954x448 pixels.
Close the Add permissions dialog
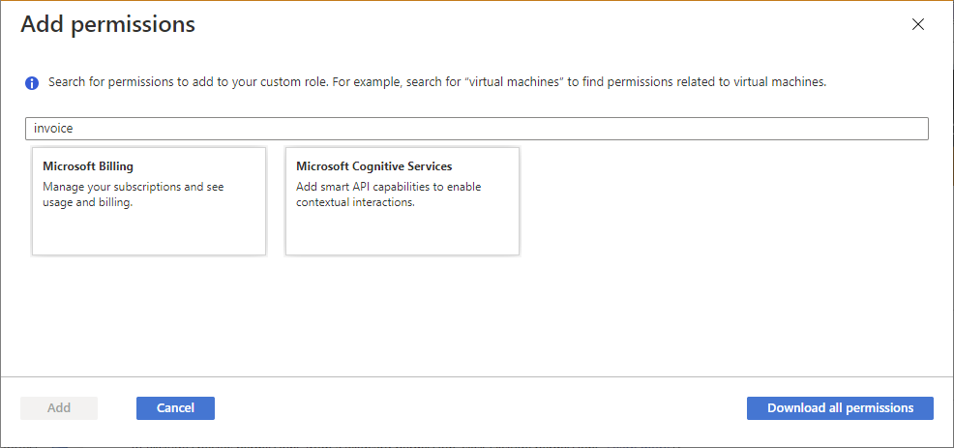point(917,25)
